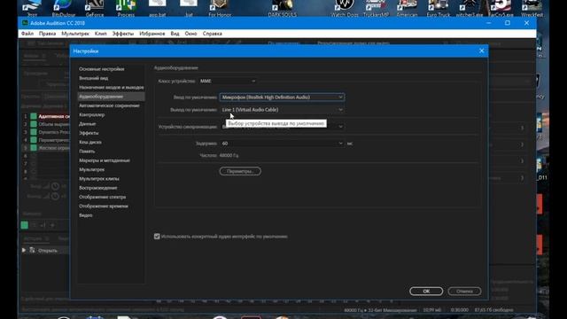Select Назначение входов и выходов category
Viewport: 567px width, 319px height.
tap(112, 87)
